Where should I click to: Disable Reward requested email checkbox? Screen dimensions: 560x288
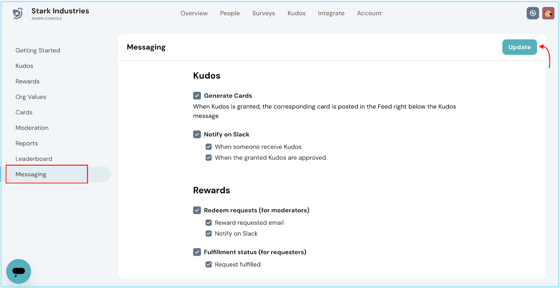pyautogui.click(x=209, y=223)
